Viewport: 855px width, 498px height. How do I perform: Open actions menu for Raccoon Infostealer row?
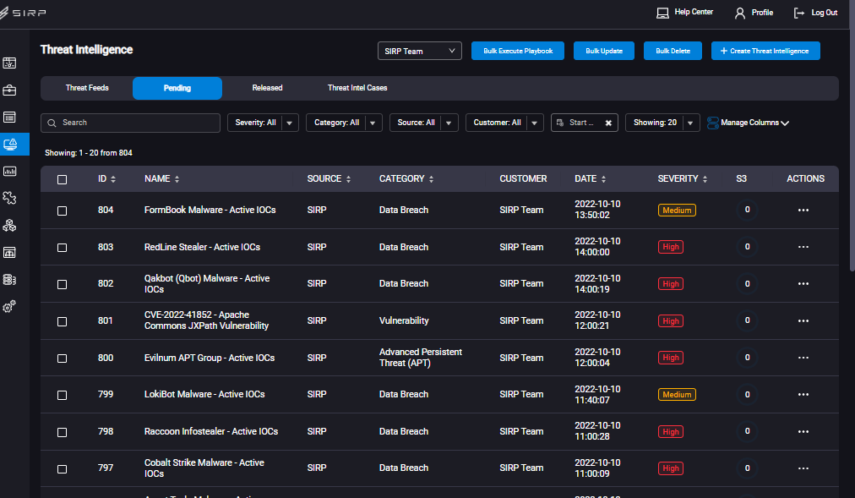pos(803,431)
